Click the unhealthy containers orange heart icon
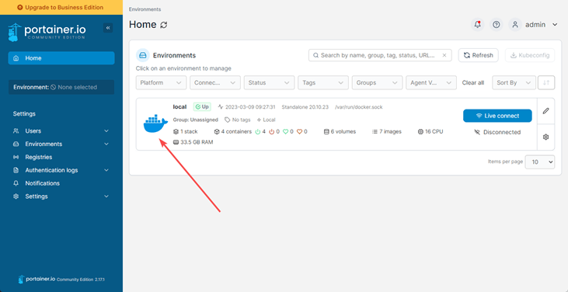Viewport: 568px width, 292px height. [x=299, y=132]
